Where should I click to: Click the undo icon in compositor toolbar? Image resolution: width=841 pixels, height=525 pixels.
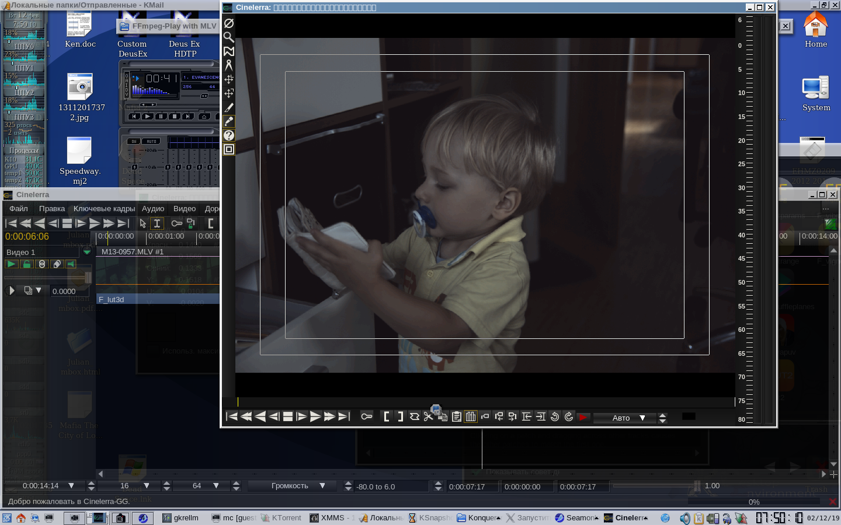point(555,416)
